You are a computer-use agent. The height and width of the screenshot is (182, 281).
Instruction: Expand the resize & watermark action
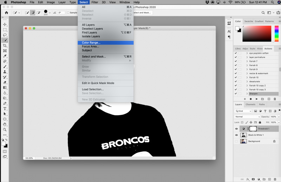247,73
